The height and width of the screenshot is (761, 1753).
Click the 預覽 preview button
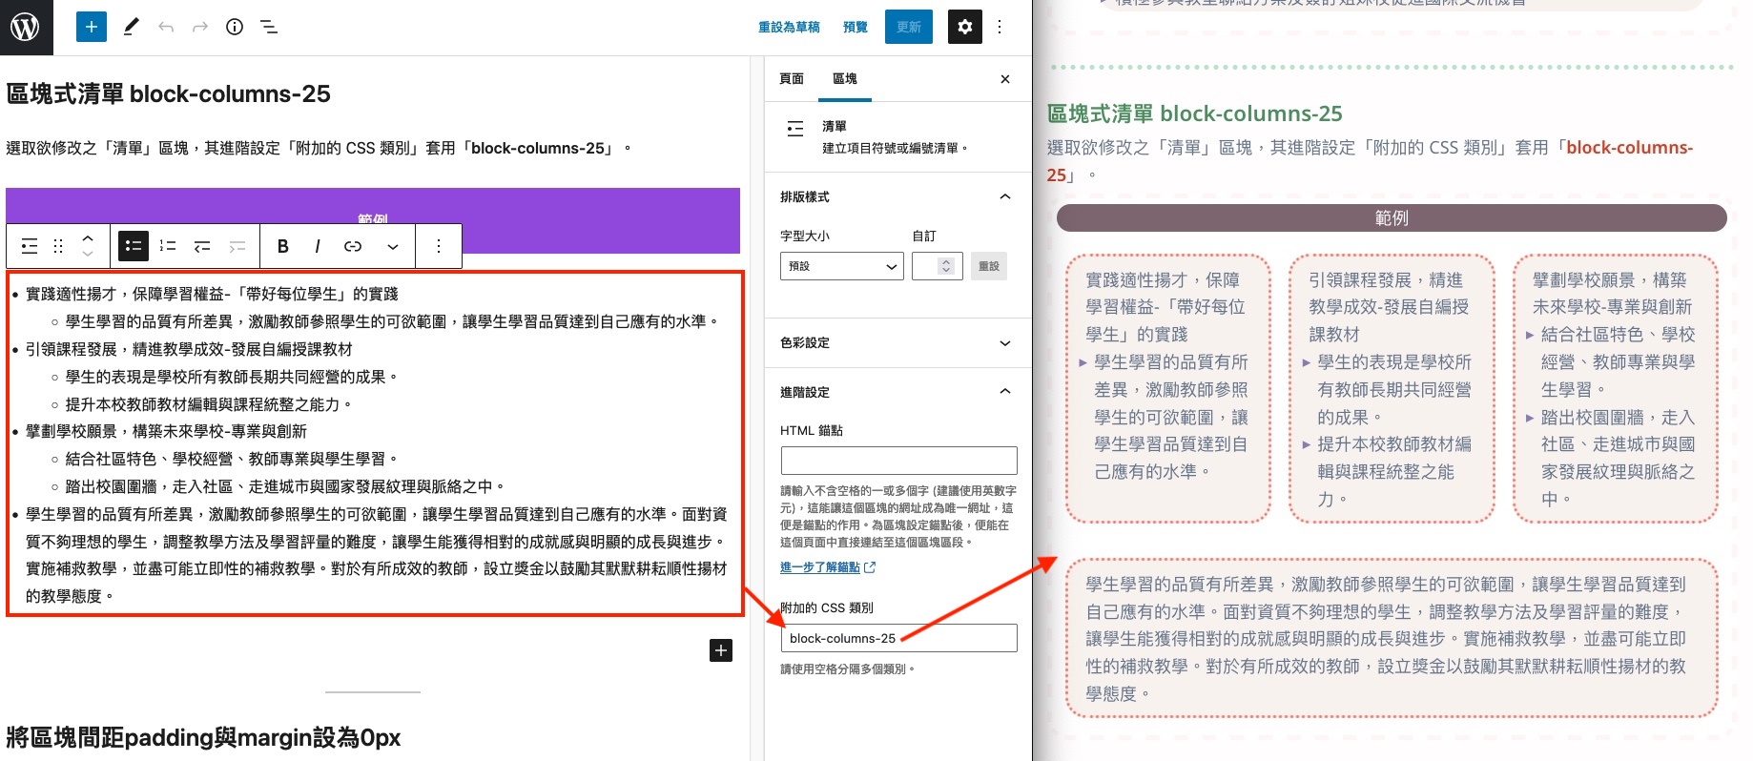(856, 27)
